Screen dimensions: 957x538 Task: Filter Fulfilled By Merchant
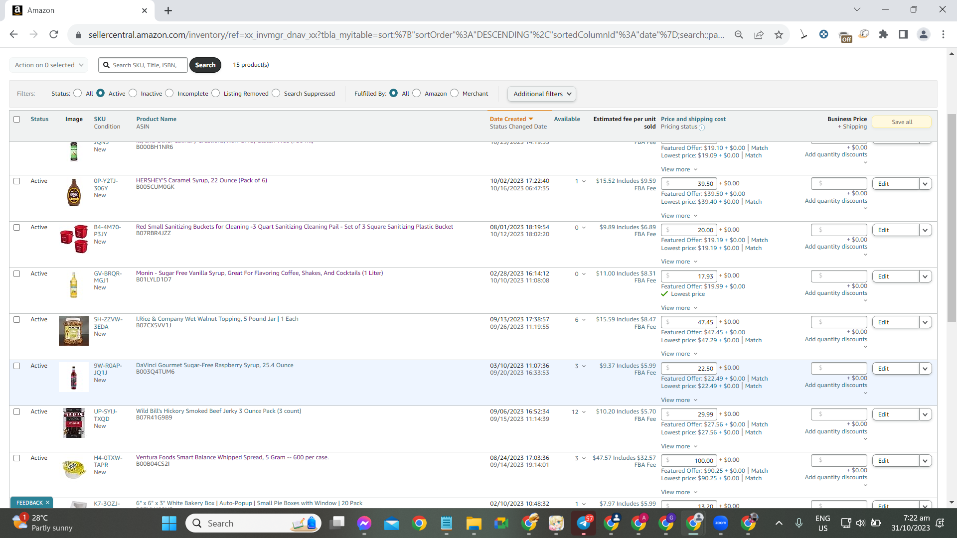[455, 93]
